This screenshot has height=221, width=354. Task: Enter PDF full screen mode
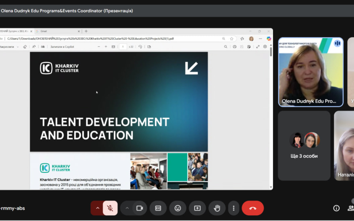tap(258, 47)
